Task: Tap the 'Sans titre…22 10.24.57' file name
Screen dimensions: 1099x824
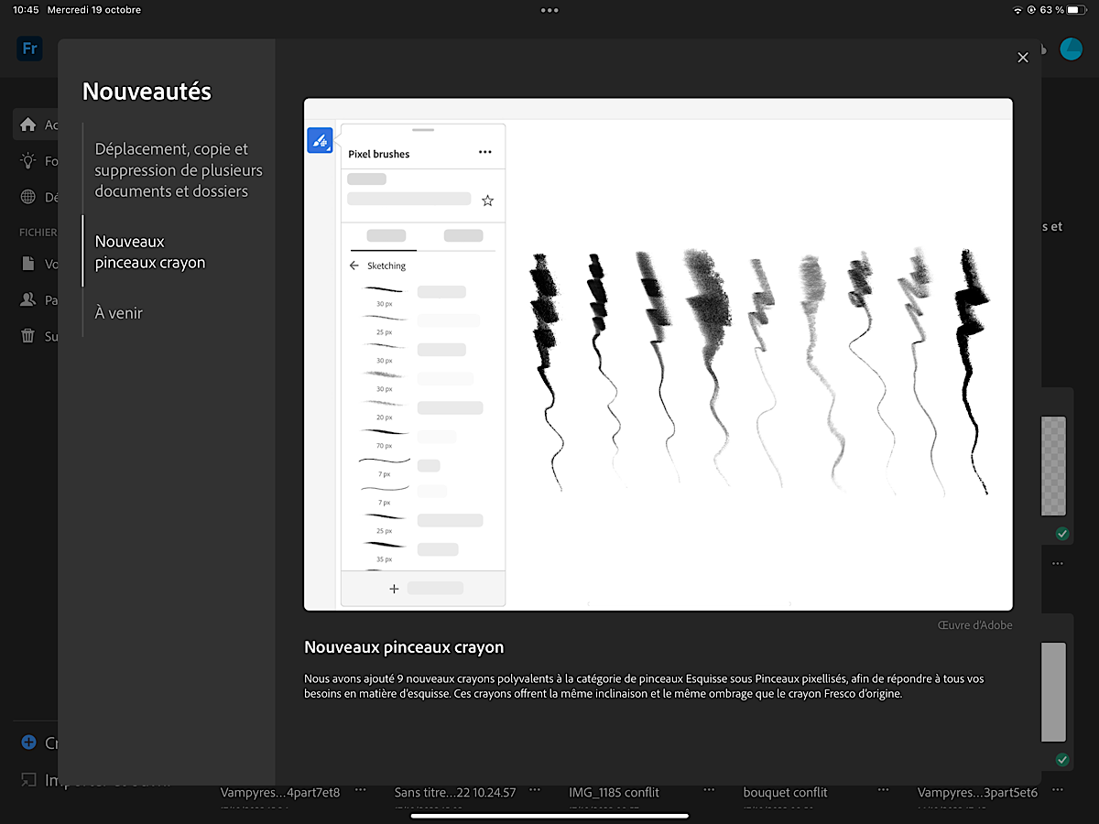Action: pos(455,793)
